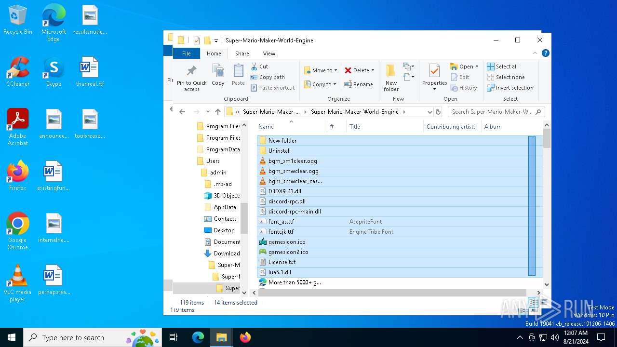Sort by the Name column header
Screen dimensions: 617x347
tap(291, 127)
